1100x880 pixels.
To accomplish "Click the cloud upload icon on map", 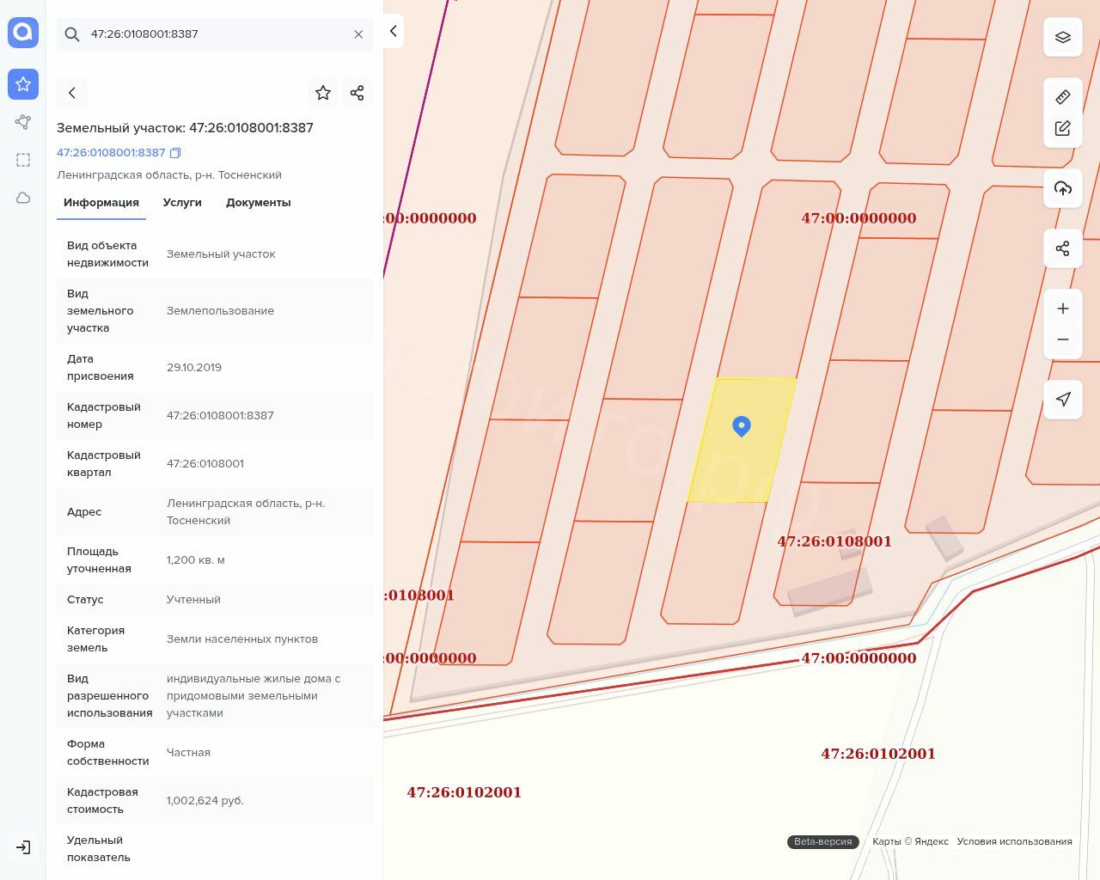I will tap(1062, 188).
